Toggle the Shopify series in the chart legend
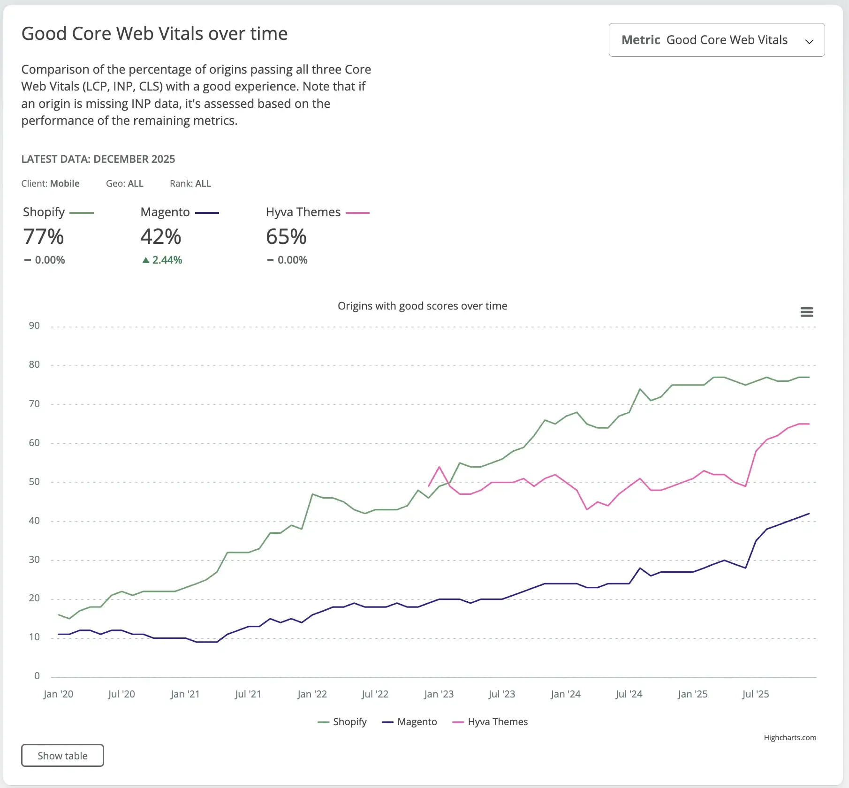849x788 pixels. [x=342, y=722]
